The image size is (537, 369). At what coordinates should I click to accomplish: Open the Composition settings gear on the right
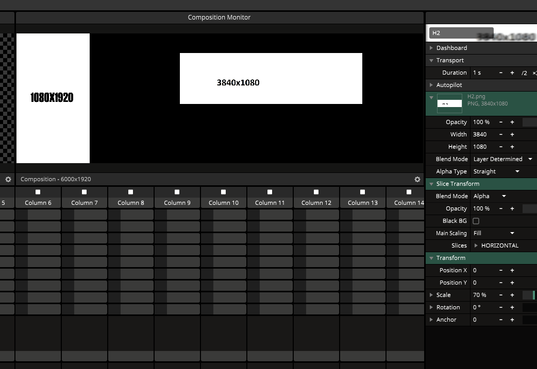click(417, 179)
